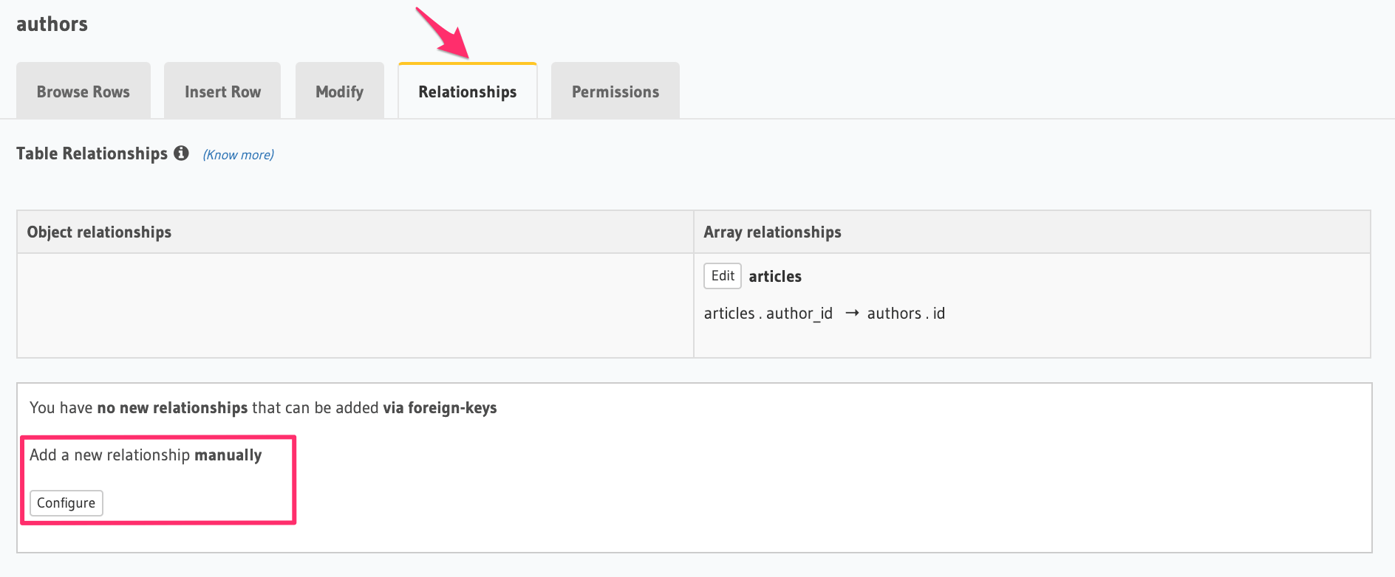Screen dimensions: 1395x577
Task: Click the Table Relationships heading
Action: [92, 153]
